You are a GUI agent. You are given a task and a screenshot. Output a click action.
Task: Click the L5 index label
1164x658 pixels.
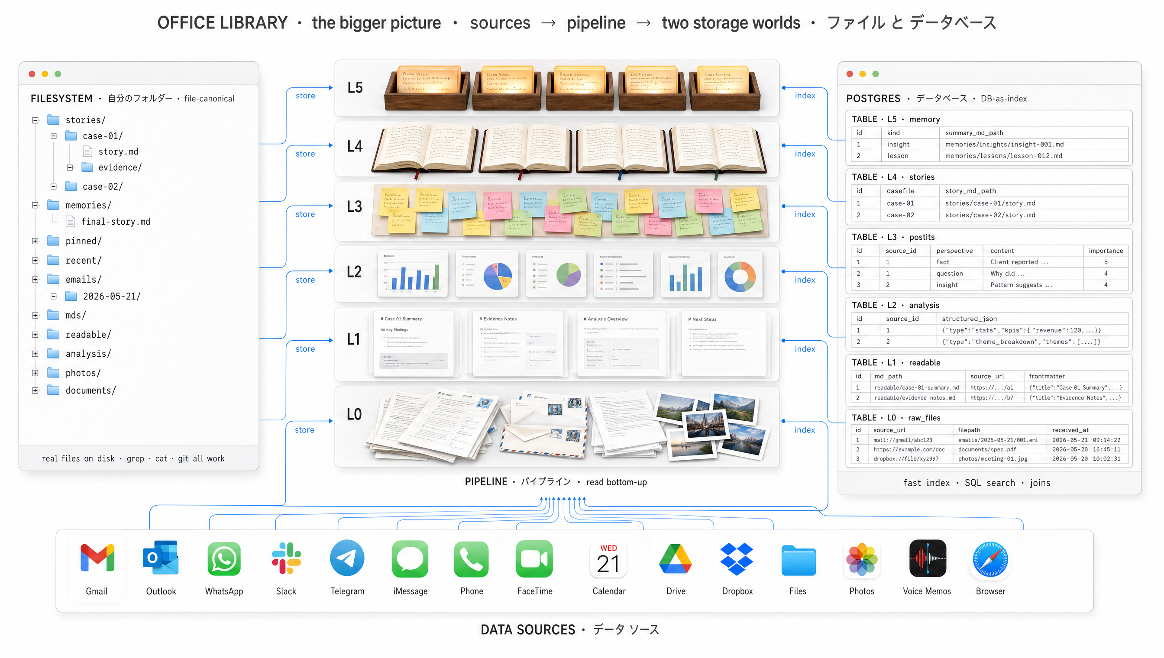pyautogui.click(x=805, y=95)
